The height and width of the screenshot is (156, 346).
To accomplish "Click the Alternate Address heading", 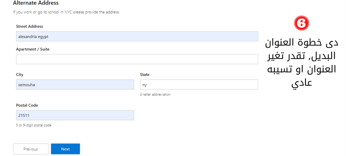I will (36, 3).
